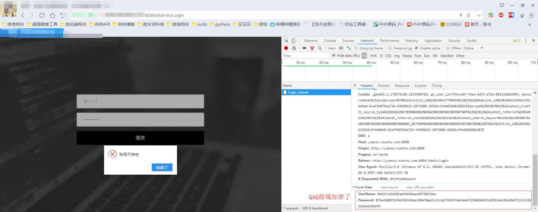Viewport: 538px width, 212px height.
Task: Click the black 登录 login button
Action: [140, 138]
